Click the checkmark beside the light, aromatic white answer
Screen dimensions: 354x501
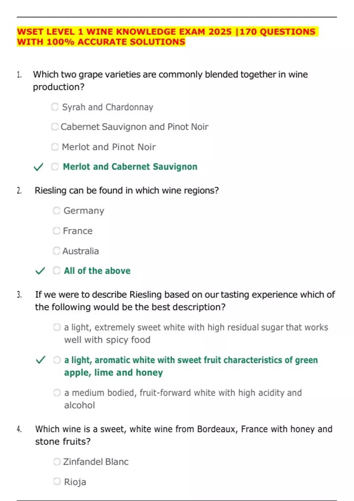(40, 360)
